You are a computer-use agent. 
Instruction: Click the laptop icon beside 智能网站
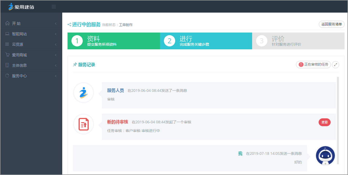point(7,34)
